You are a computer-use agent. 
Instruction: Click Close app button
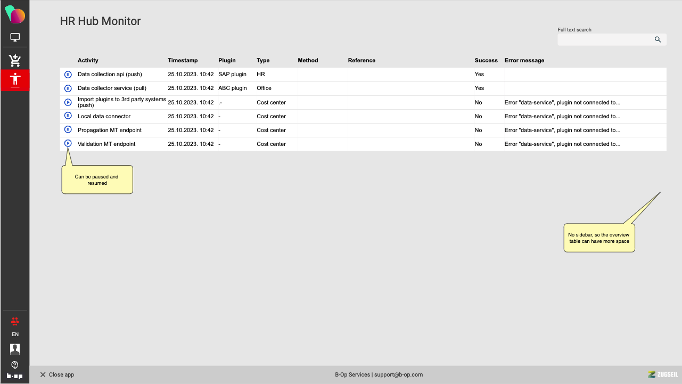[x=57, y=375]
